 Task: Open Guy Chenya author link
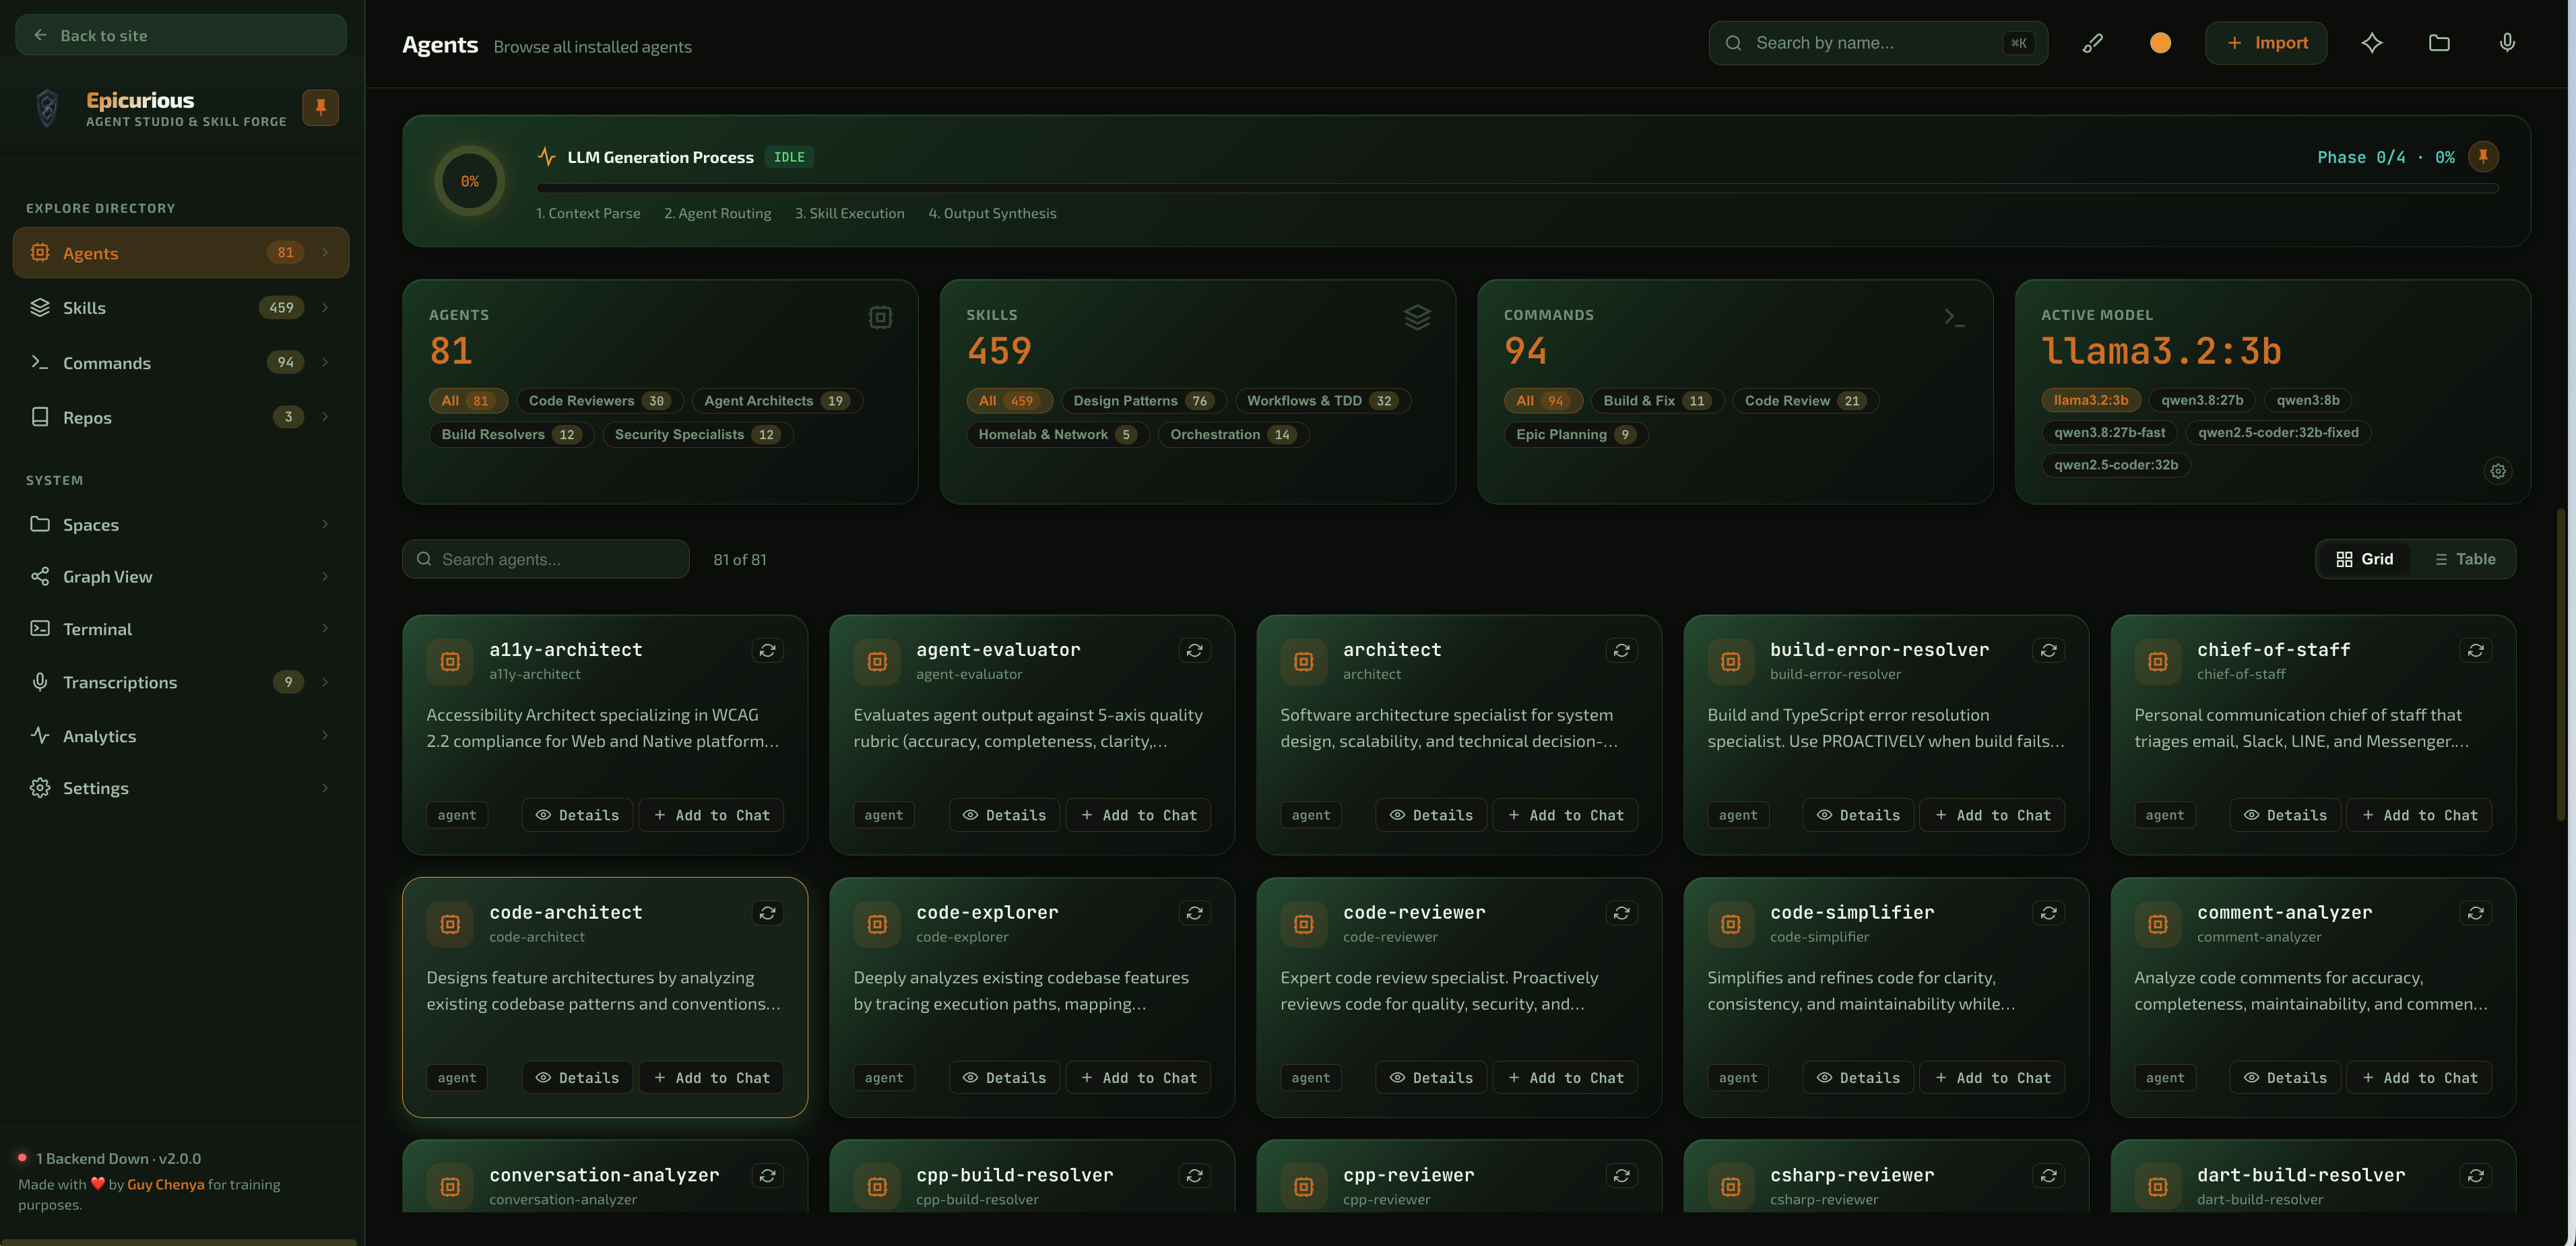[166, 1184]
